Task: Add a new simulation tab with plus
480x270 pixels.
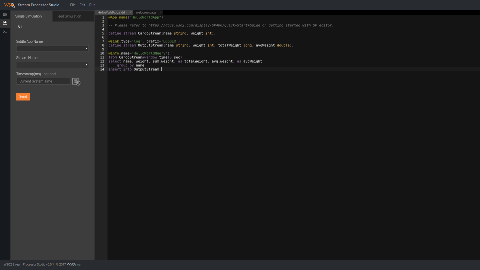Action: (x=32, y=27)
